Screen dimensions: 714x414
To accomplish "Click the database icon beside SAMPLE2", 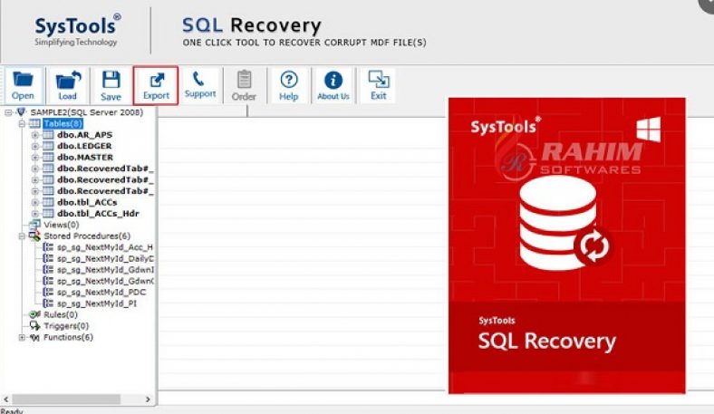I will click(x=21, y=112).
